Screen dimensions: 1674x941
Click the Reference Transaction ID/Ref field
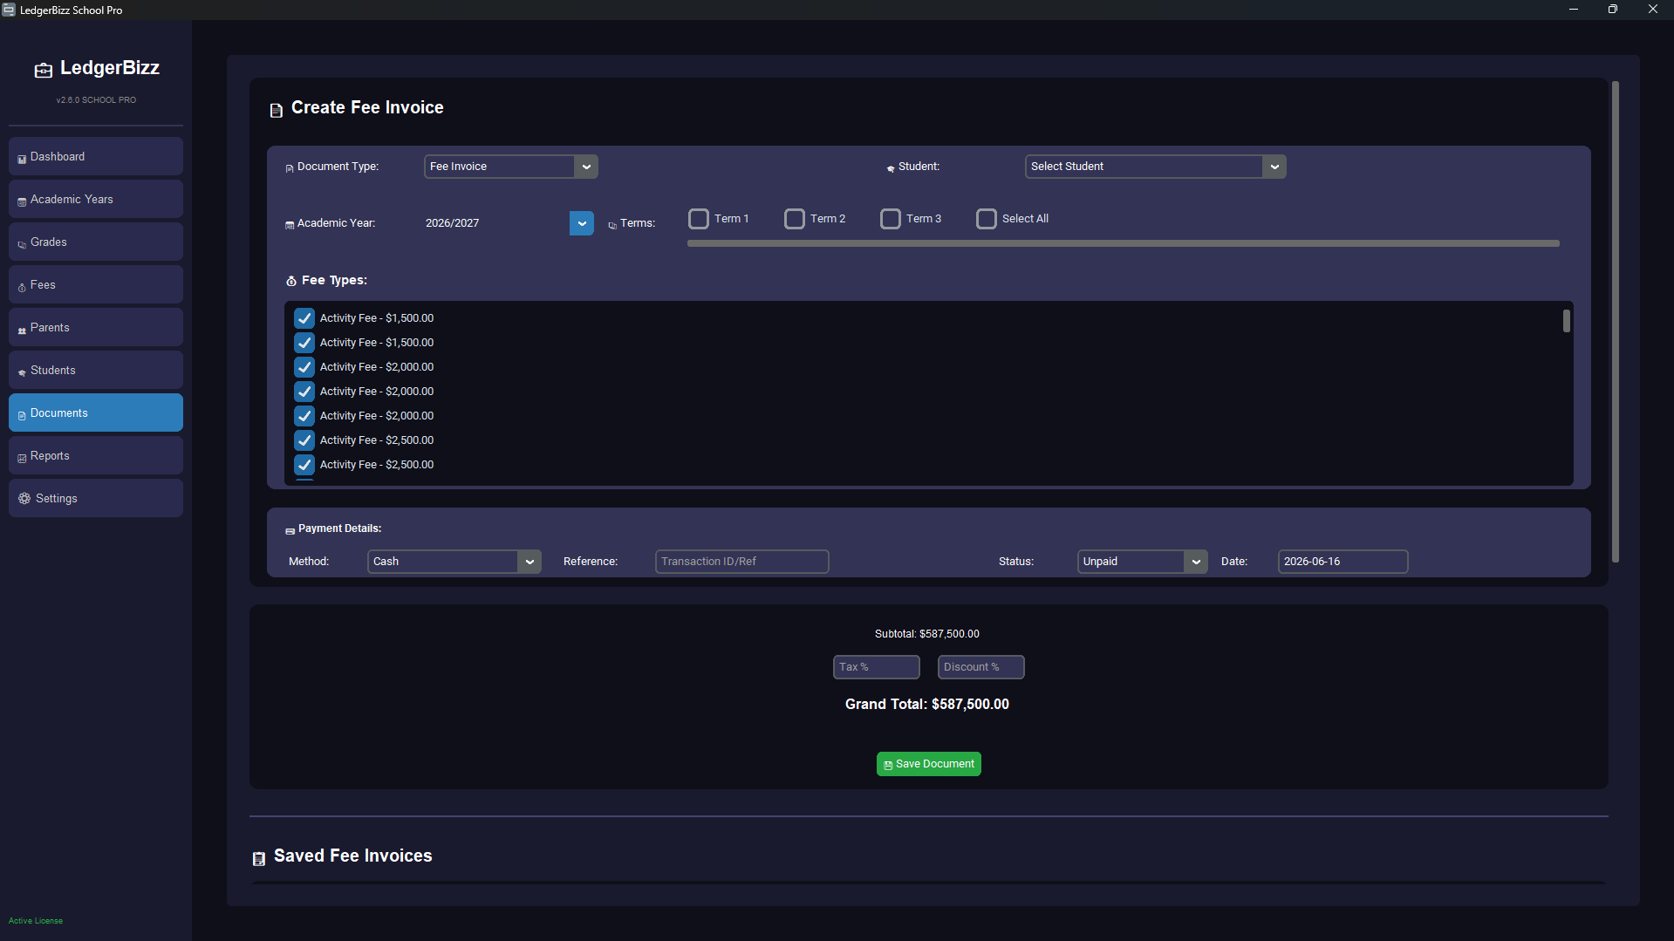pyautogui.click(x=741, y=562)
